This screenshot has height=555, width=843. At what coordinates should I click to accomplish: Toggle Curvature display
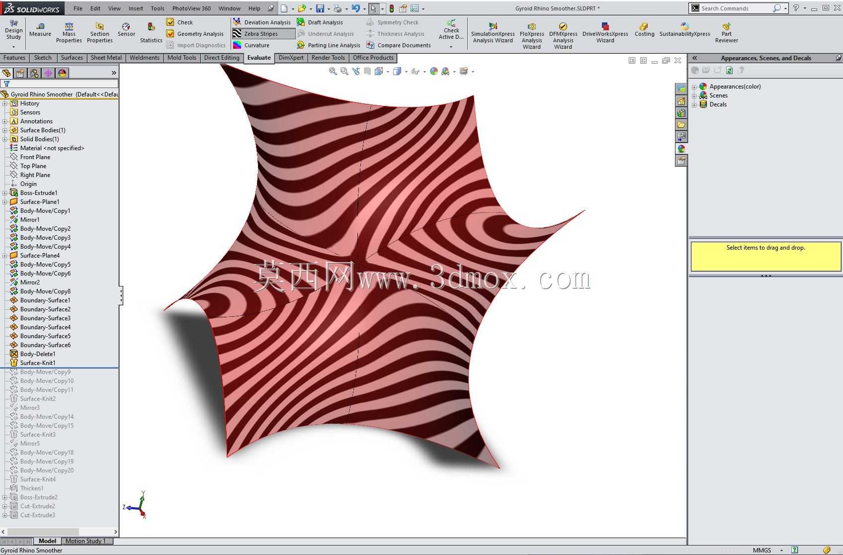coord(252,45)
